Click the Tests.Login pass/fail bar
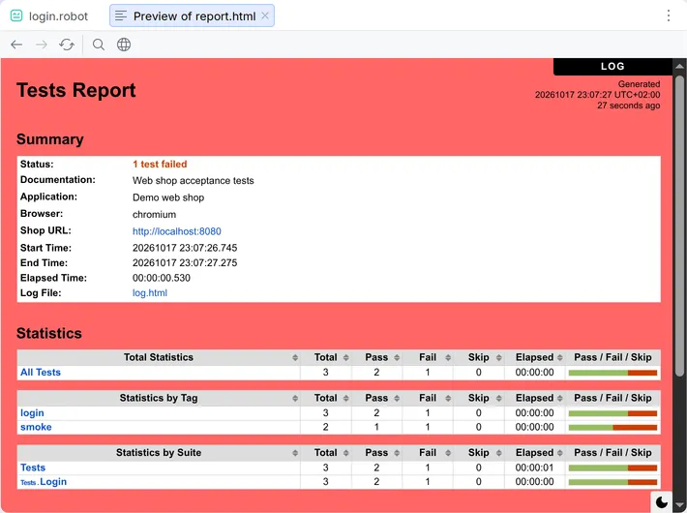The image size is (687, 513). point(612,482)
